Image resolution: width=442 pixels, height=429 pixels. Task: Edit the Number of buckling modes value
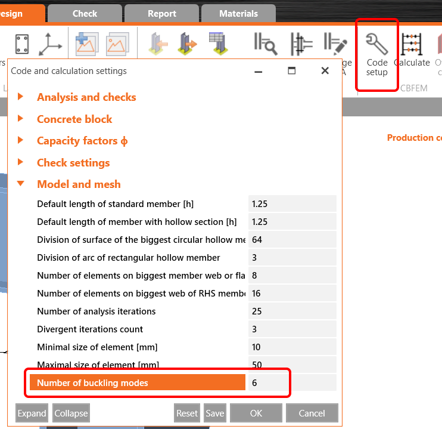click(x=292, y=383)
